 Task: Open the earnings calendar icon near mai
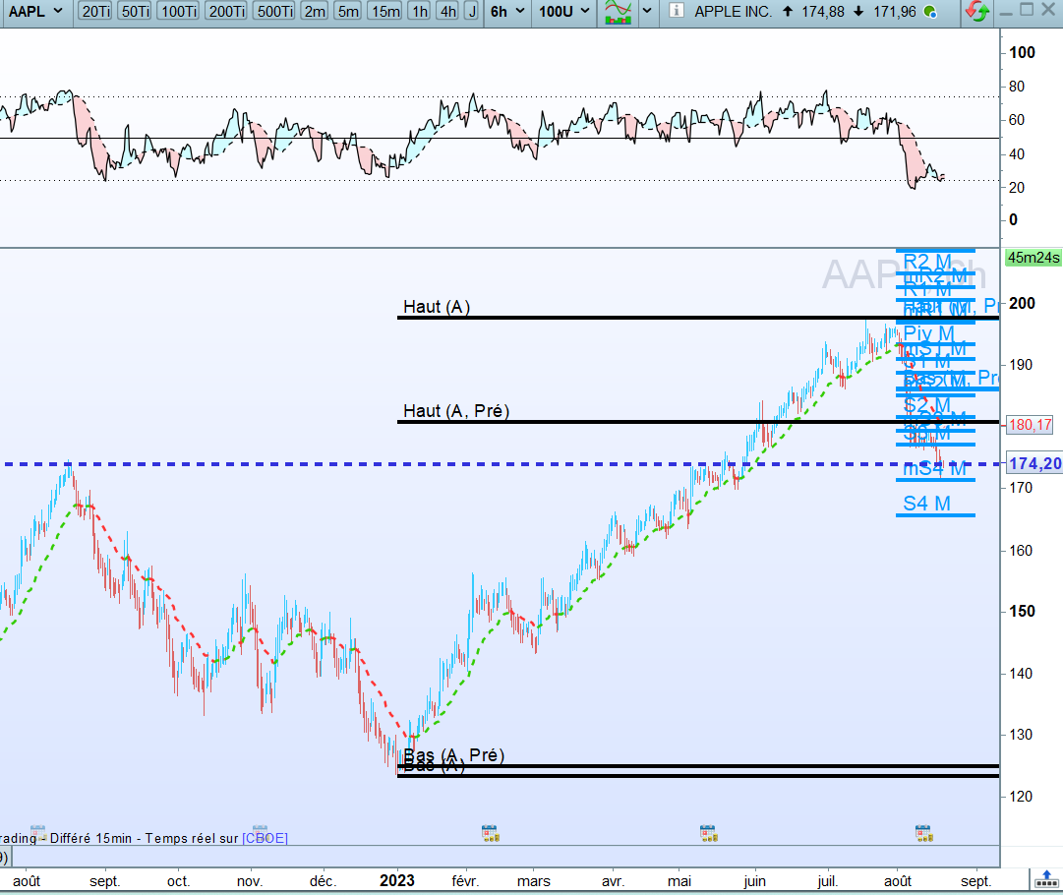708,833
